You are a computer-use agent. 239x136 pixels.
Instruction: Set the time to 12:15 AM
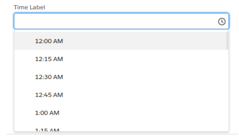pos(121,59)
